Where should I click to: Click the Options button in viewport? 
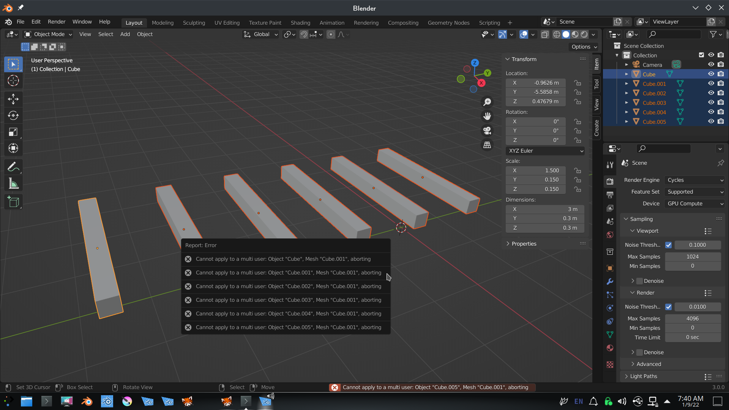click(584, 47)
